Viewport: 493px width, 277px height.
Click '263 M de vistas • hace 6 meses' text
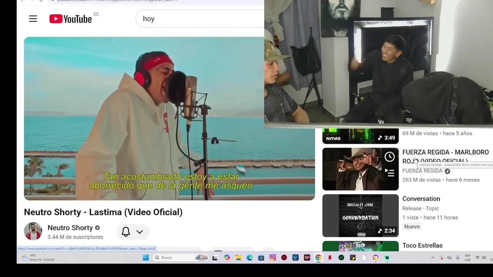pos(441,180)
